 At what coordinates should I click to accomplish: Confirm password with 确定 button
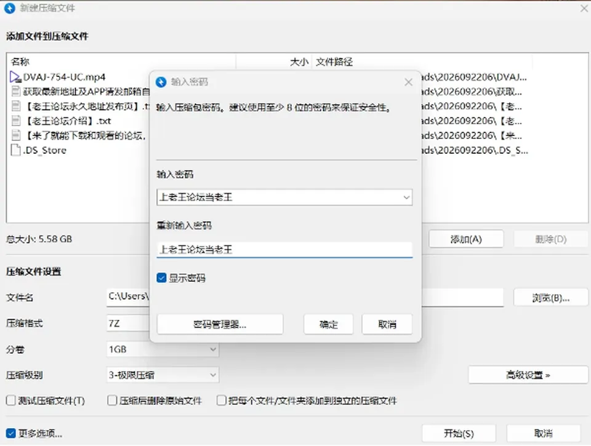328,324
